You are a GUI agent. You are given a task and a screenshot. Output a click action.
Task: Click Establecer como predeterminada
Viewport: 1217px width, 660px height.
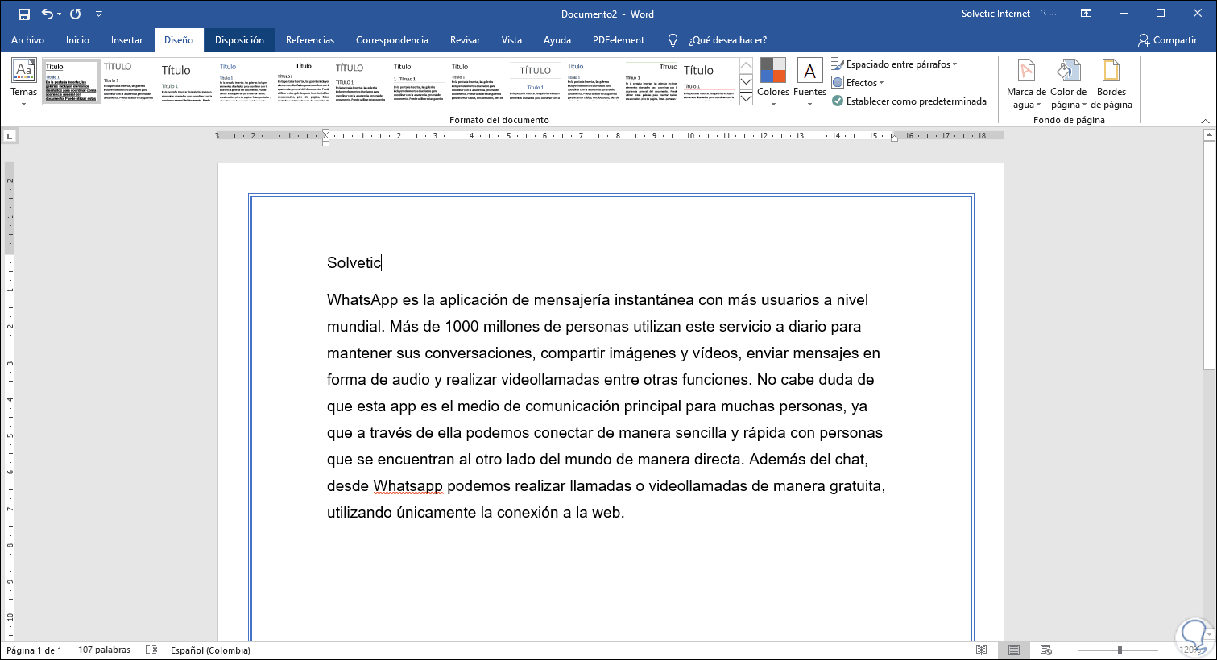click(x=909, y=101)
